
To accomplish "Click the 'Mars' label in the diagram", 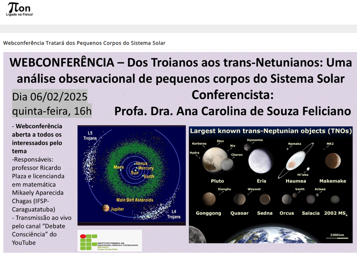I will [x=118, y=167].
